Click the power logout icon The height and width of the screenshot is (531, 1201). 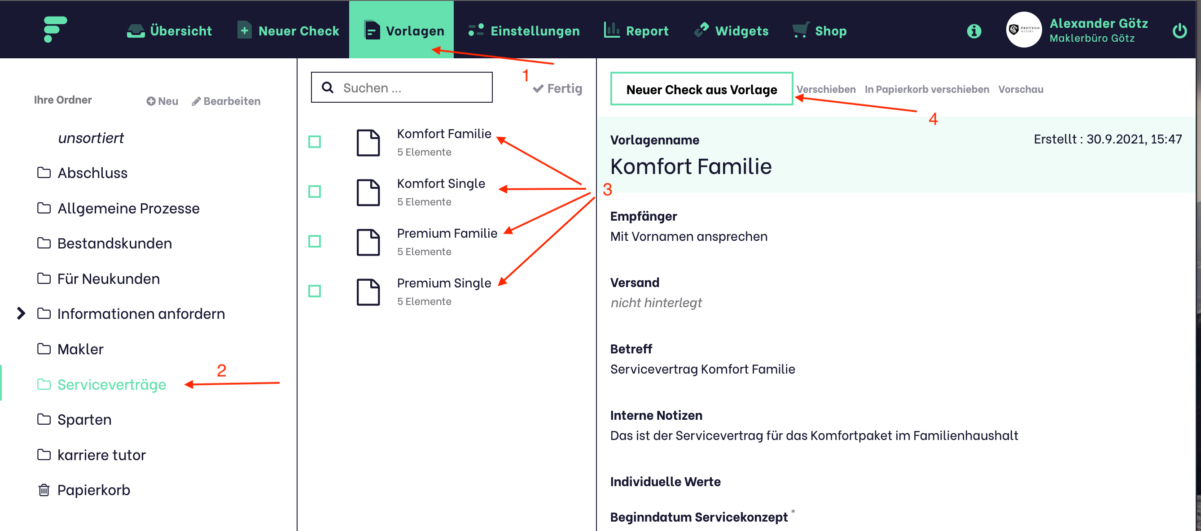[1179, 31]
